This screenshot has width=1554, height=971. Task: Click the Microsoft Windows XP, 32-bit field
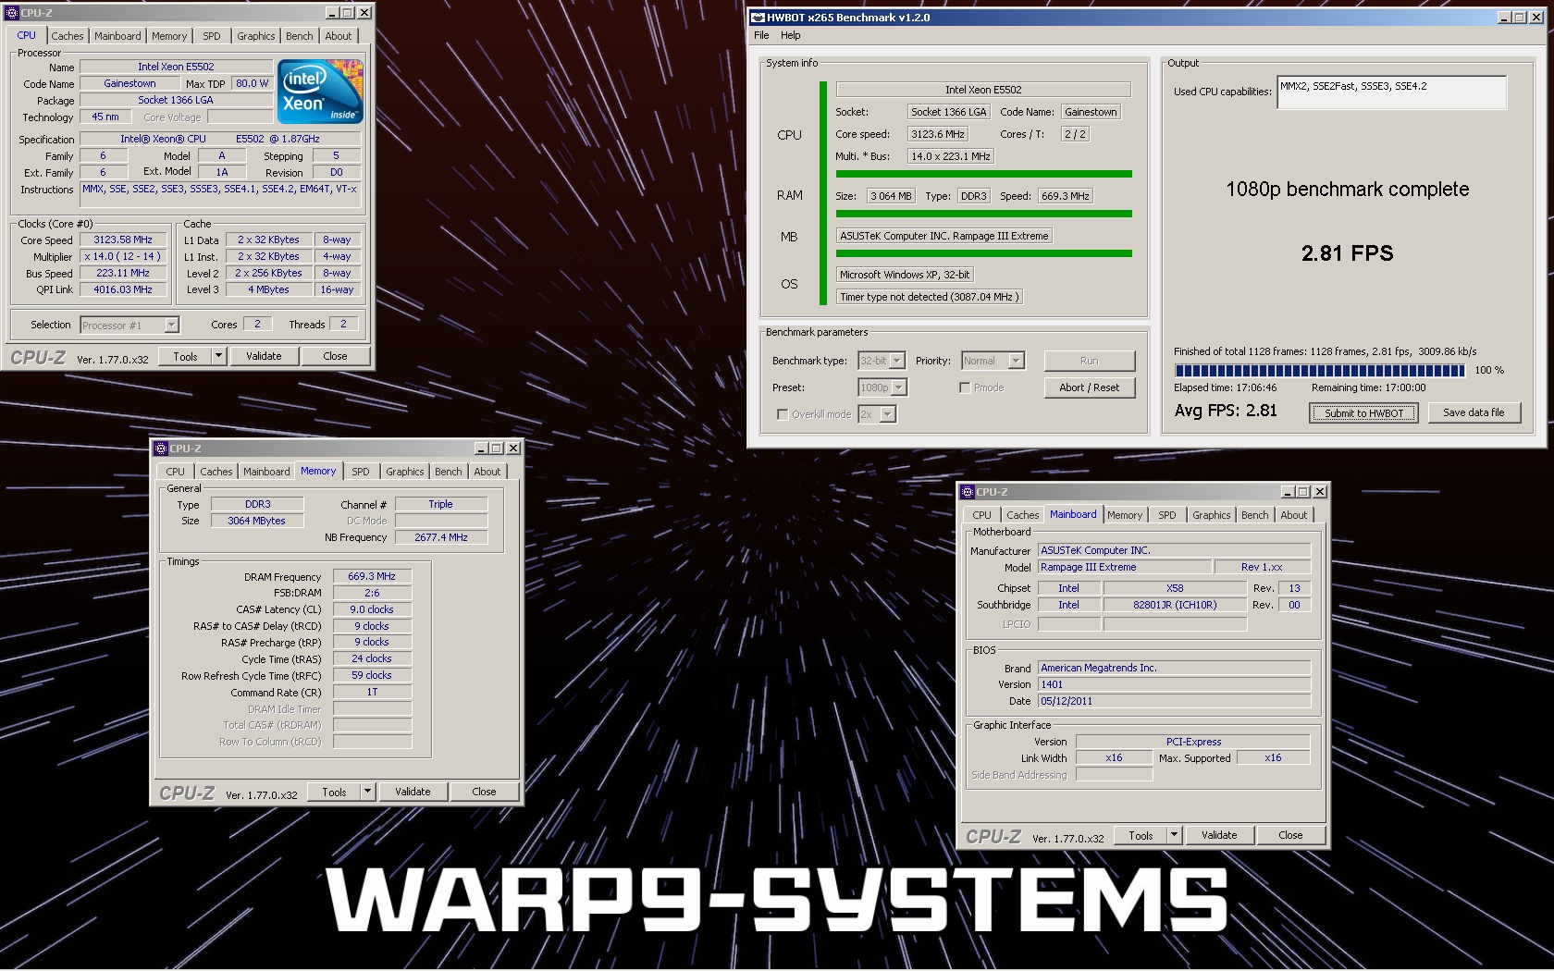(x=905, y=275)
